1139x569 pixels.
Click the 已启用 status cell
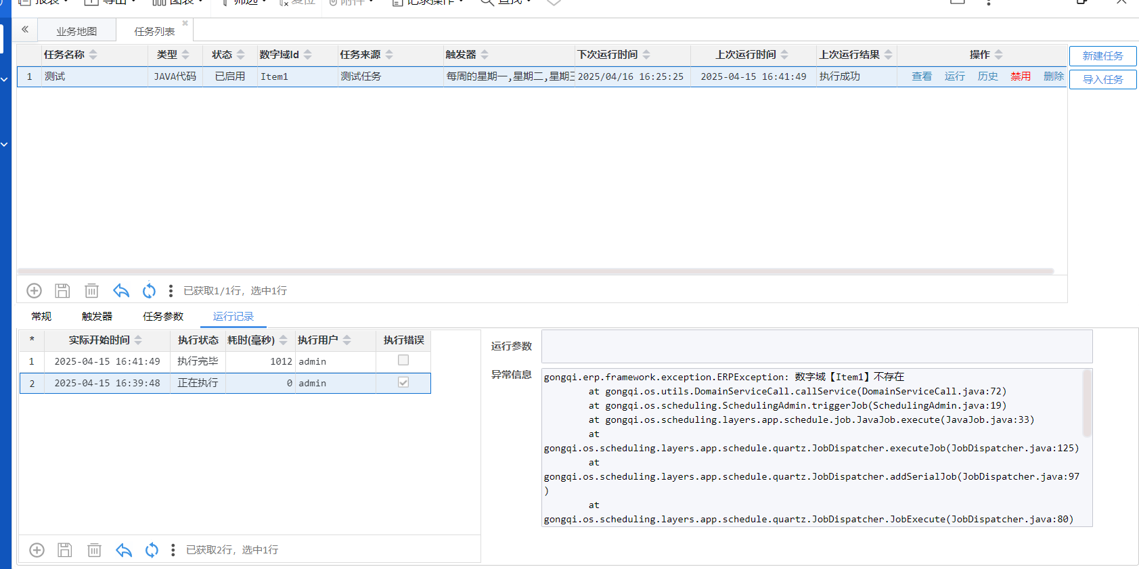tap(230, 76)
